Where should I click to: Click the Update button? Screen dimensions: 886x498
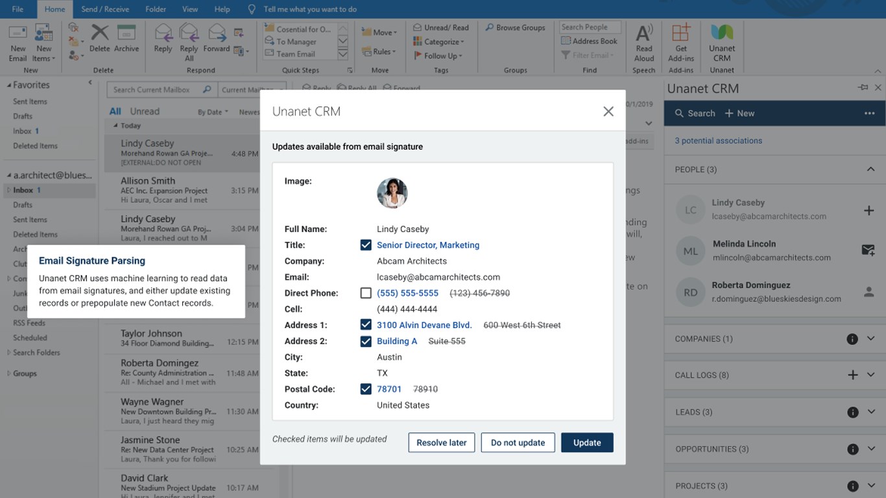point(587,442)
